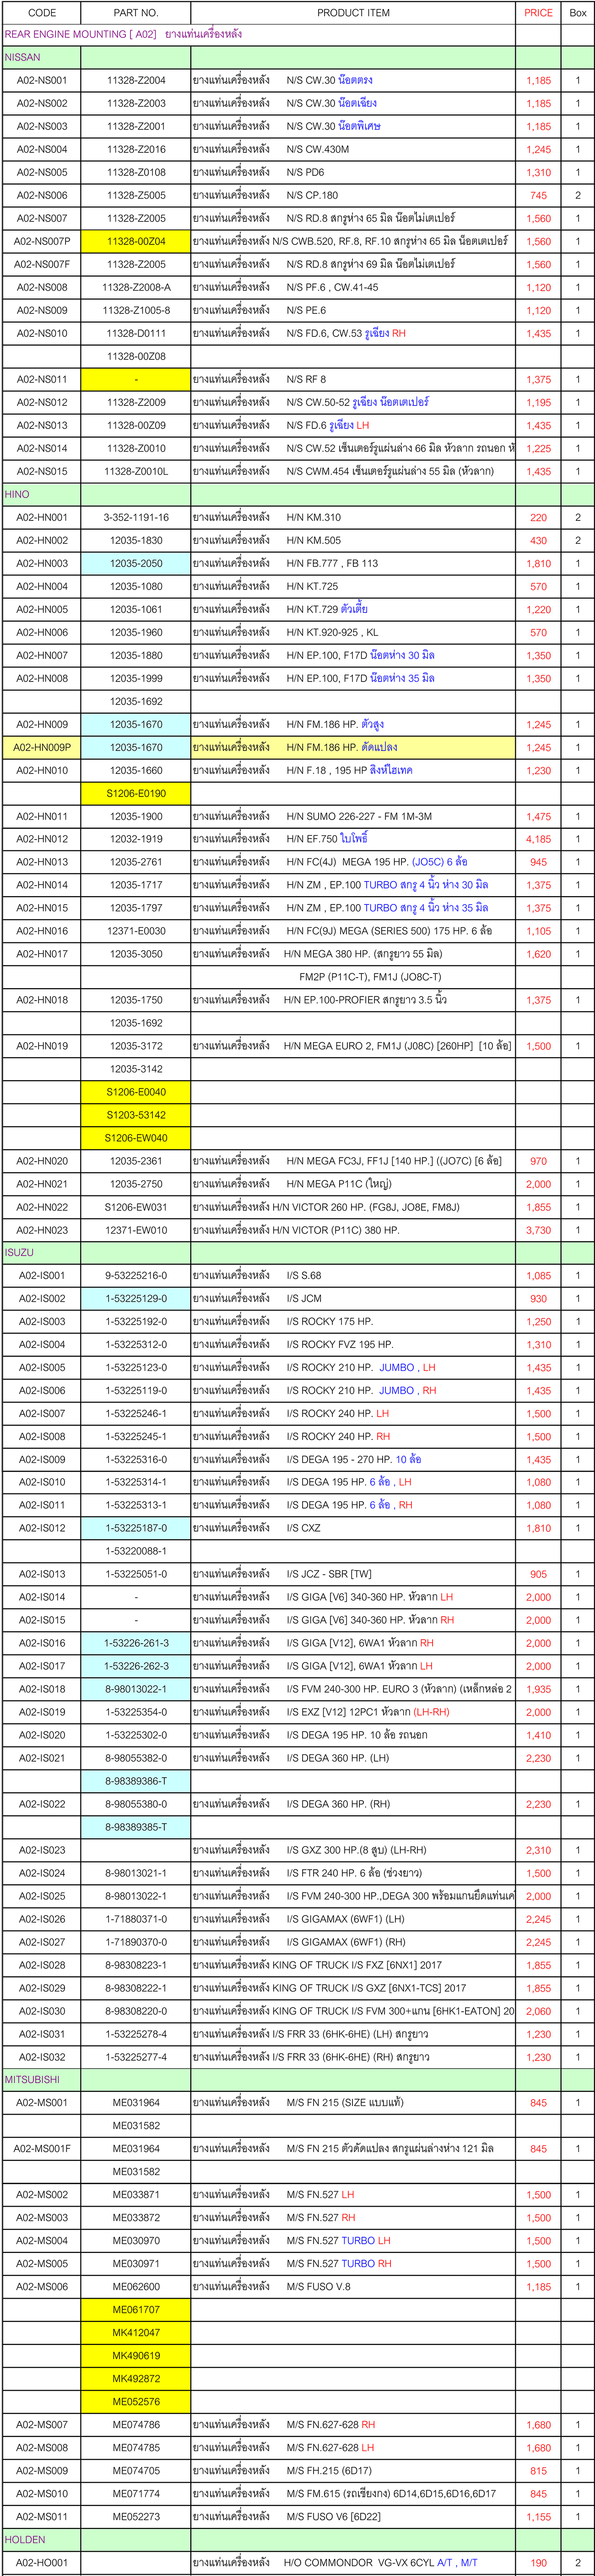Viewport: 595px width, 2576px height.
Task: Click highlighted part number ME061707
Action: [x=136, y=2309]
